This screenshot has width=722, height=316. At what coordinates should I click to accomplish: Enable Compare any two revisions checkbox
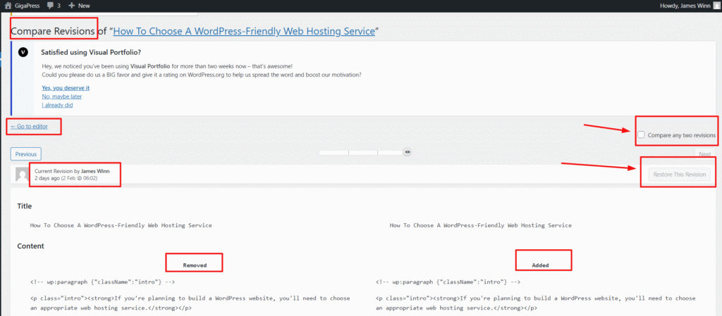[x=641, y=134]
